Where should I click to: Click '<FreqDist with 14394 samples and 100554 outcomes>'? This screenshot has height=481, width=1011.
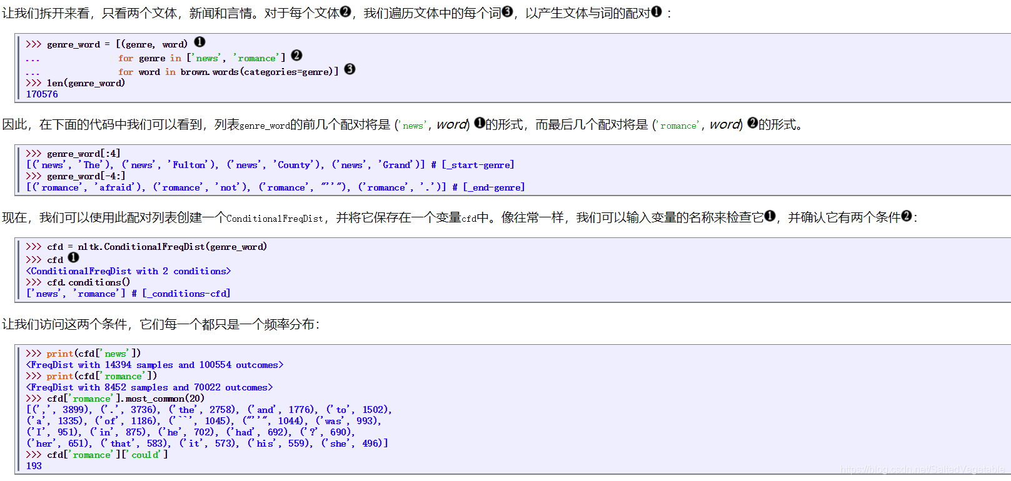tap(154, 365)
